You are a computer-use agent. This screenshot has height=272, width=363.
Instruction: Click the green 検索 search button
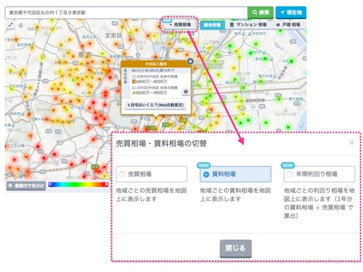pos(260,12)
